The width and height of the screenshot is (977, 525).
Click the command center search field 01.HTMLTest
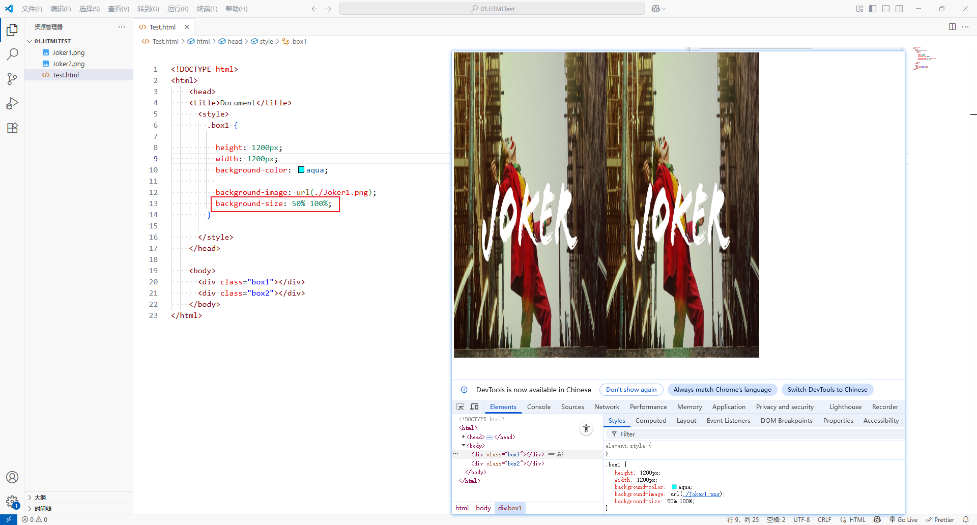[x=492, y=9]
